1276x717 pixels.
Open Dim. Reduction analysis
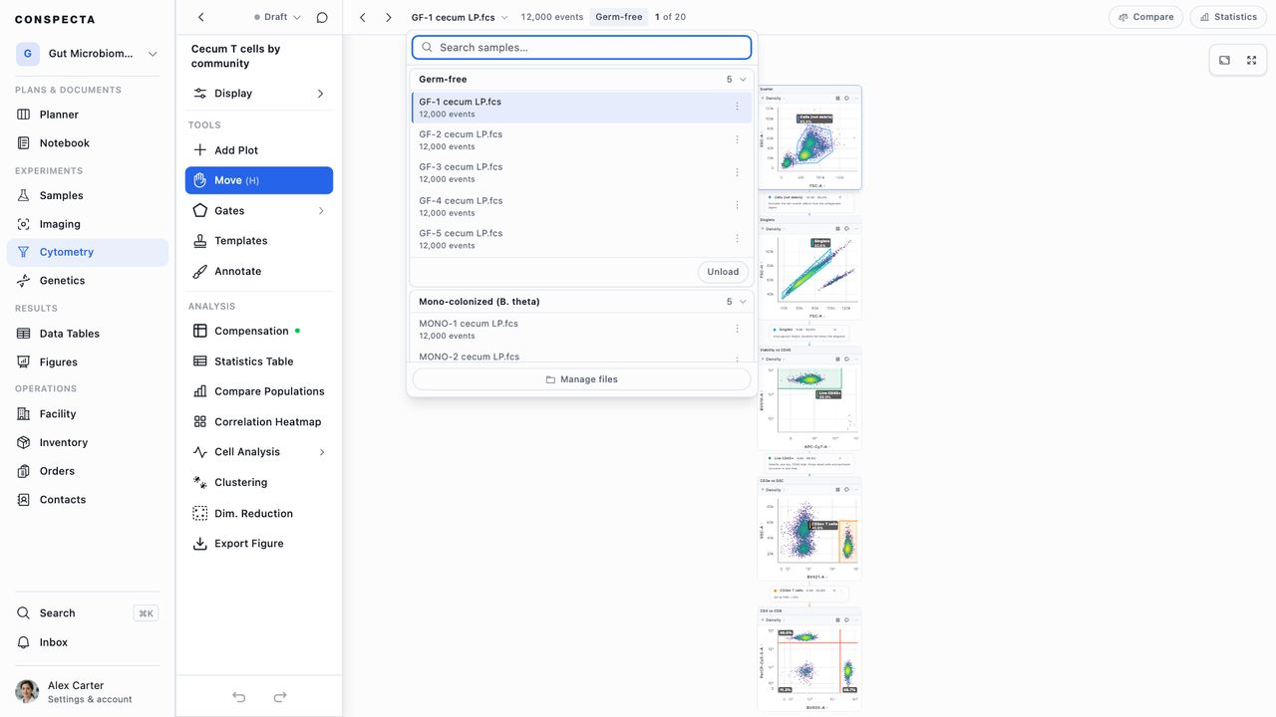pyautogui.click(x=259, y=514)
